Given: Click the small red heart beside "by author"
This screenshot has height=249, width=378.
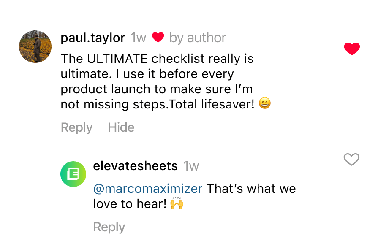Looking at the screenshot, I should [x=158, y=38].
